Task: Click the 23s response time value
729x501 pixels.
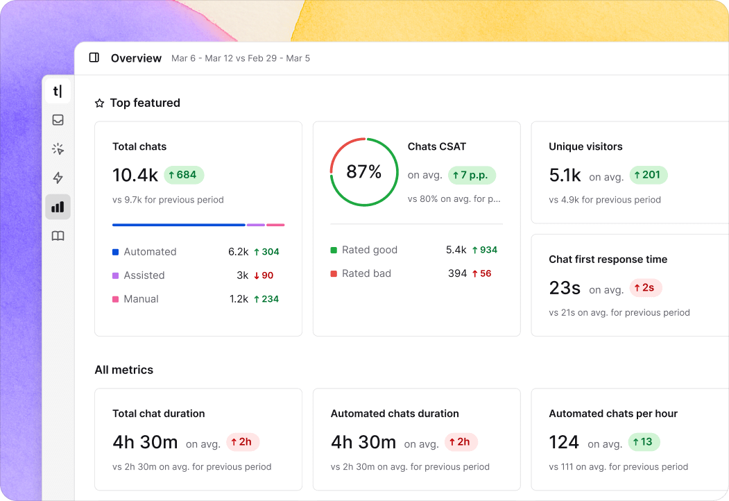Action: [x=565, y=288]
